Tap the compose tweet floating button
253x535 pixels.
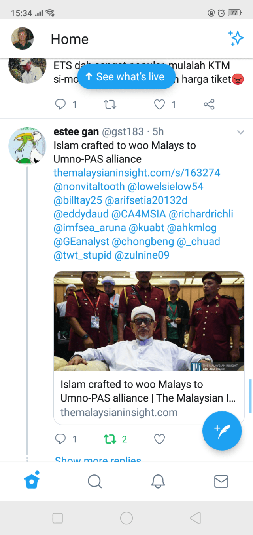tap(222, 431)
